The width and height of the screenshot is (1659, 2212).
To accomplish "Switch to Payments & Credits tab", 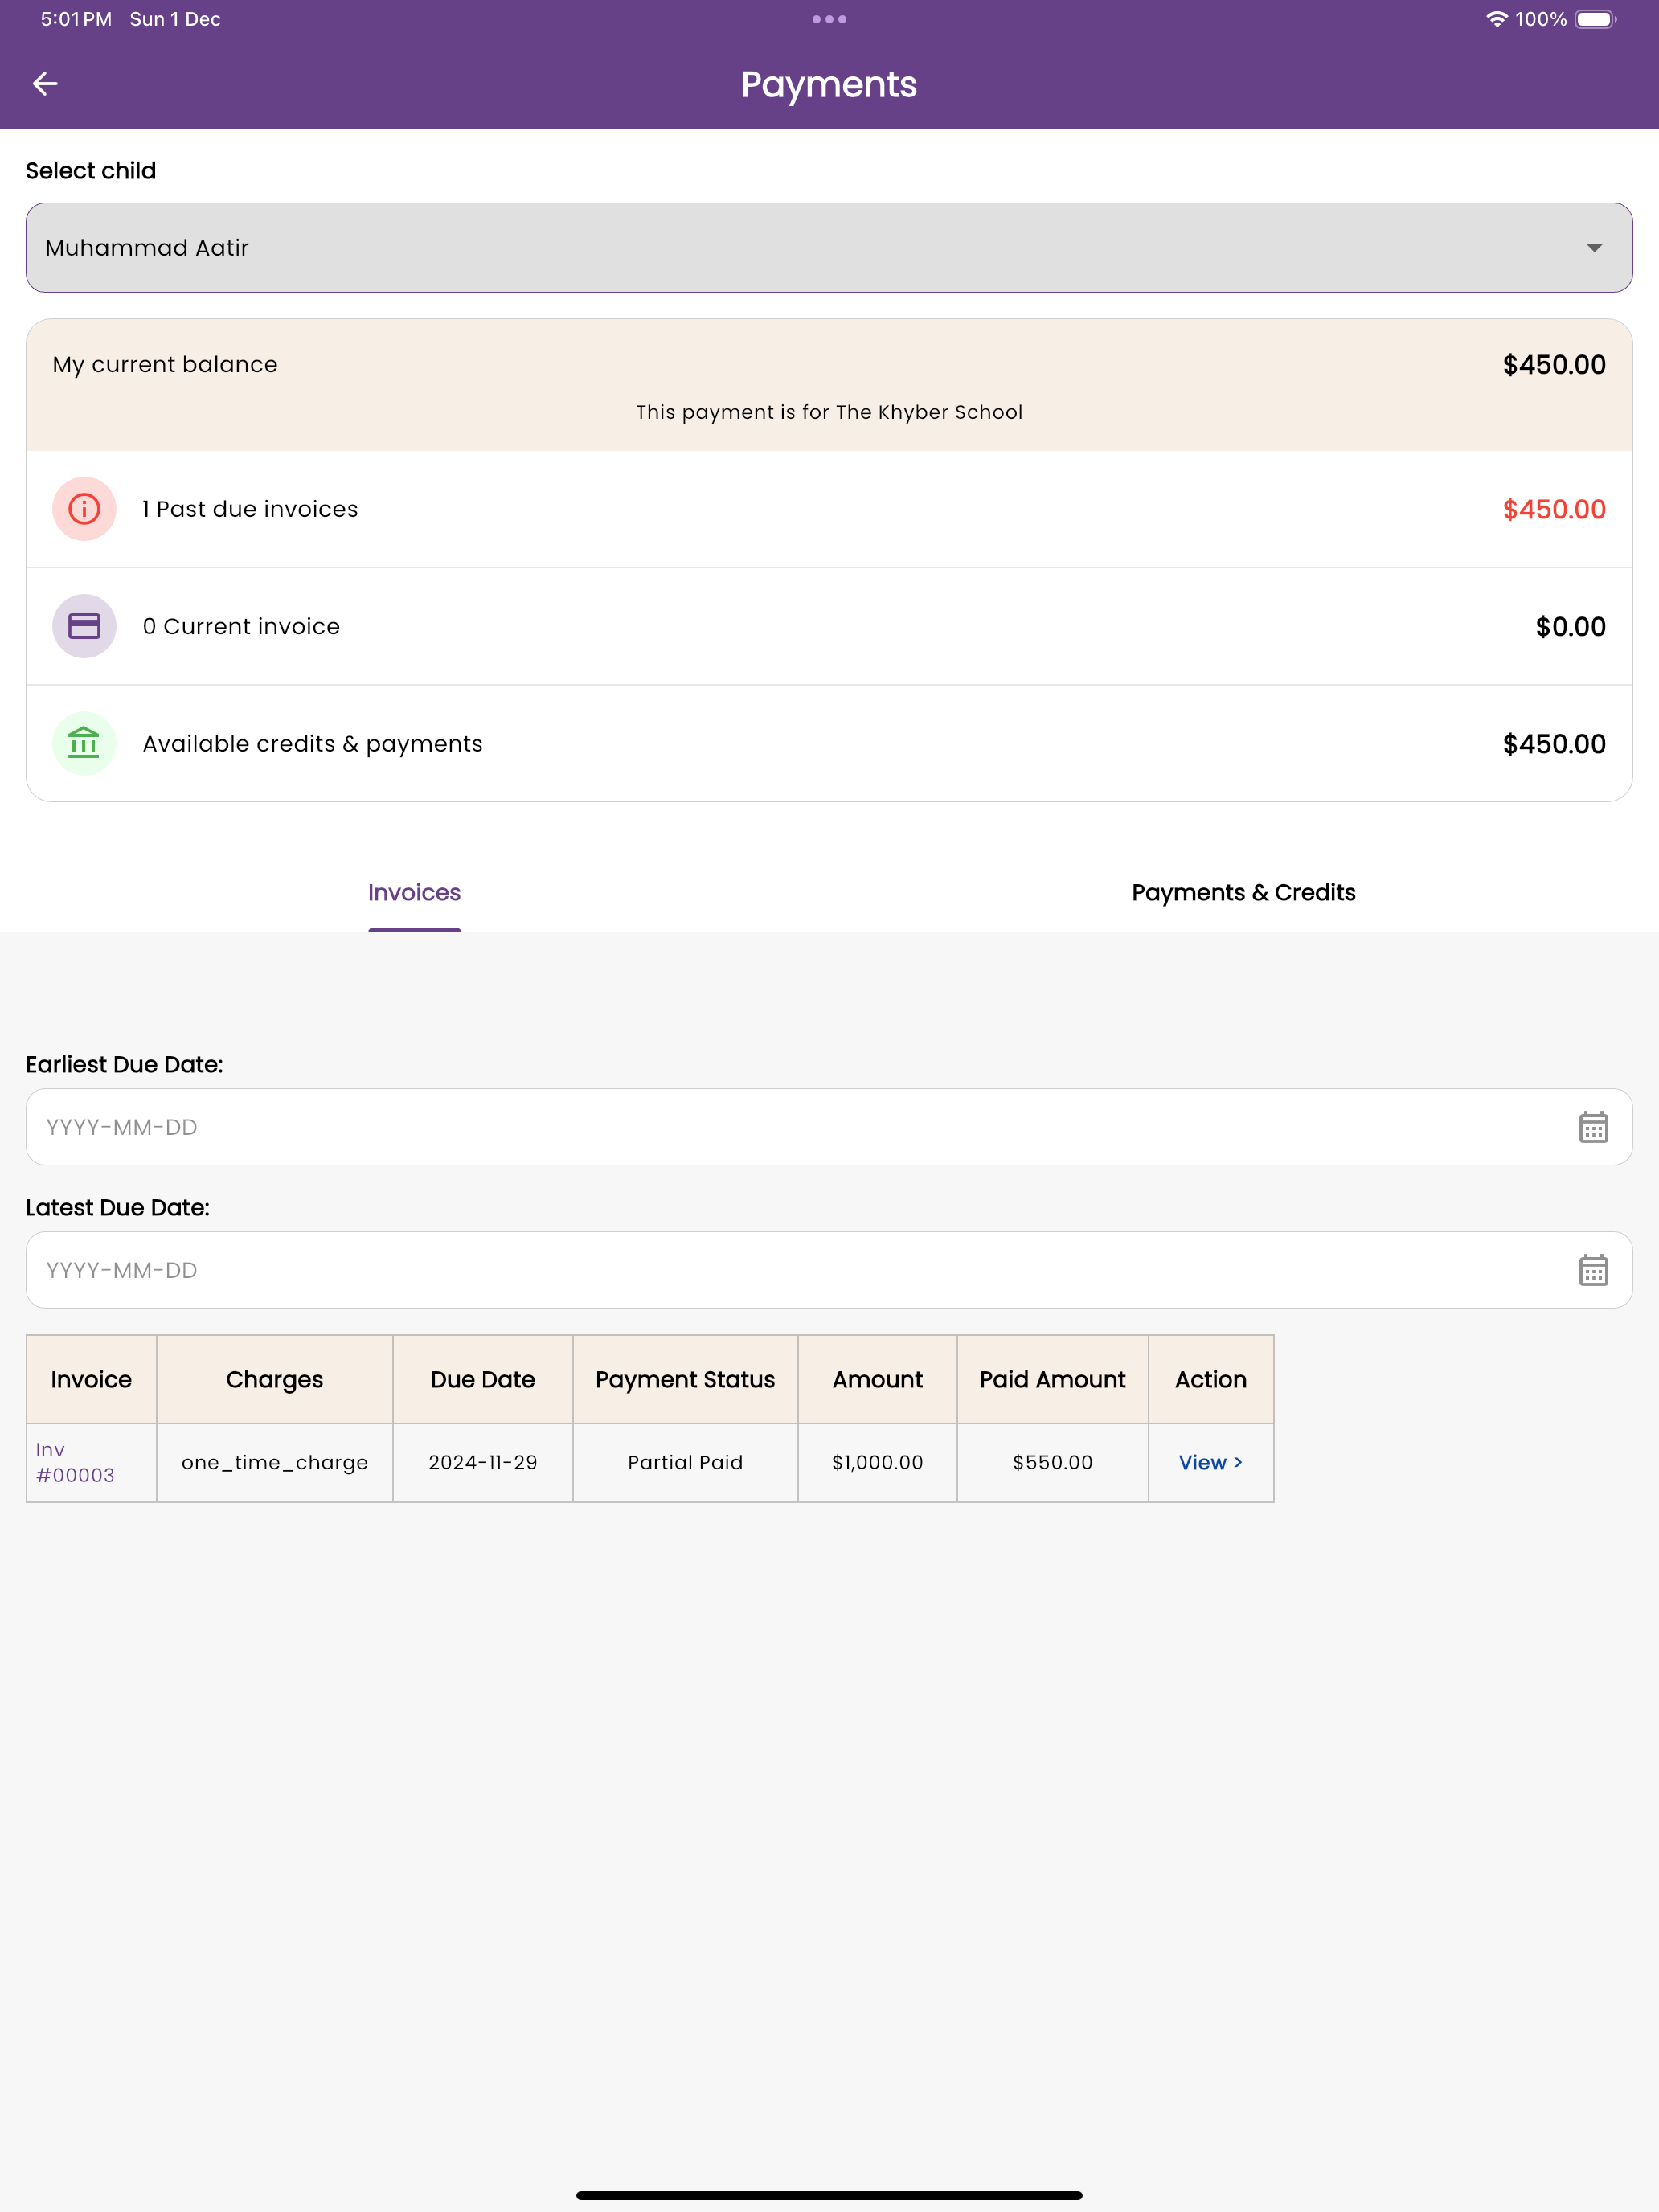I will click(x=1243, y=893).
